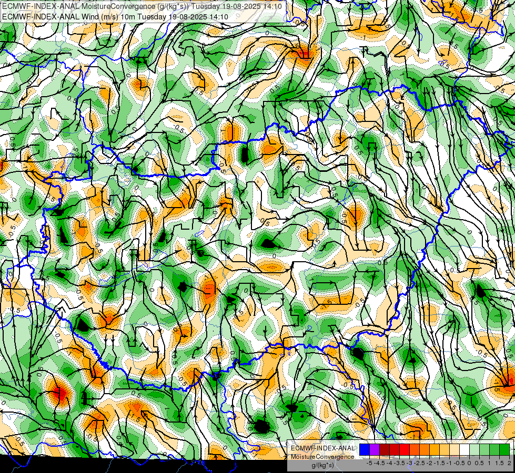Pick legend swatch between -3.5 and -3

click(405, 449)
